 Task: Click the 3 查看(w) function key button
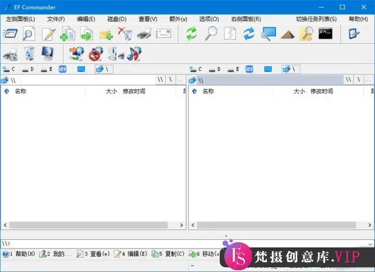click(x=93, y=254)
